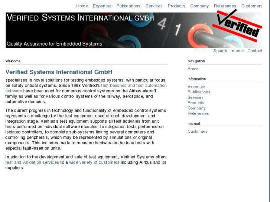Image resolution: width=270 pixels, height=202 pixels.
Task: Open the Imprint link
Action: tap(237, 51)
